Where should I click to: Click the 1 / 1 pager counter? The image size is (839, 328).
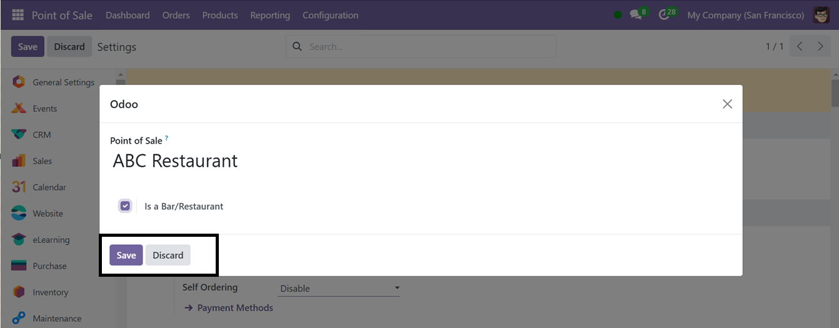coord(775,46)
